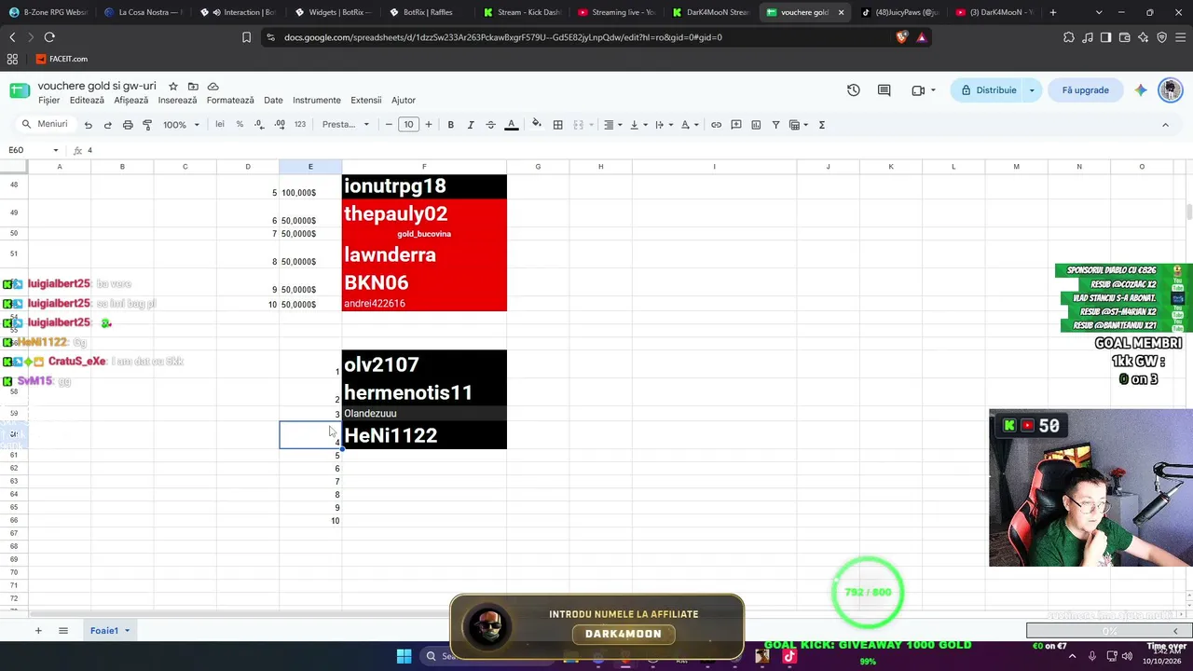
Task: Click the undo arrow in Sheets toolbar
Action: click(88, 125)
